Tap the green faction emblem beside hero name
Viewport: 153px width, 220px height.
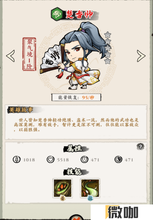(57, 14)
